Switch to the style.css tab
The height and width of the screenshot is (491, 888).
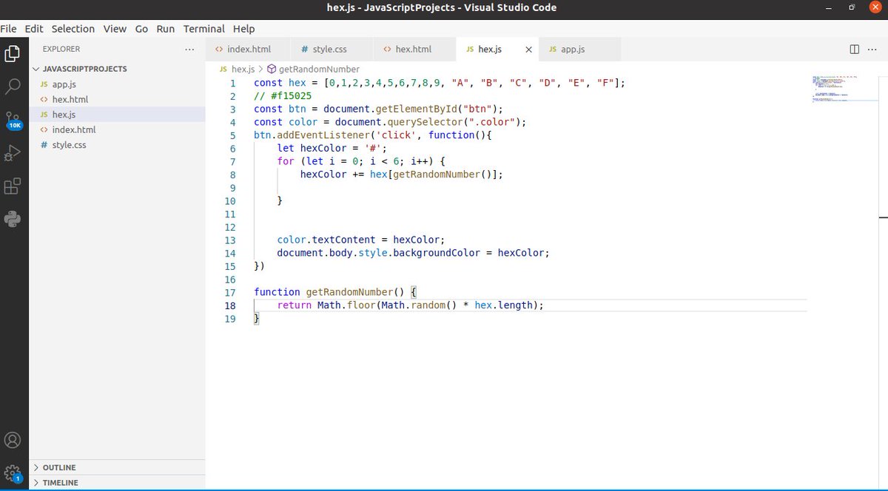(x=329, y=50)
